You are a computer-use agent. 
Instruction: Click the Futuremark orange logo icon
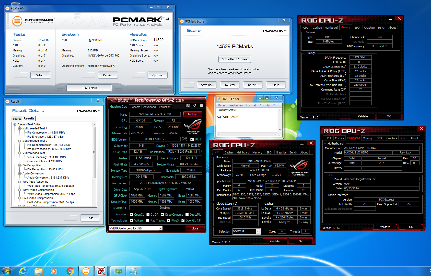(17, 21)
